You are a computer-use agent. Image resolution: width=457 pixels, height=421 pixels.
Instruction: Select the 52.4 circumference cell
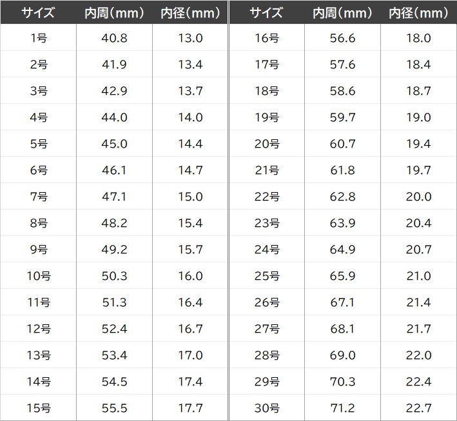click(115, 329)
